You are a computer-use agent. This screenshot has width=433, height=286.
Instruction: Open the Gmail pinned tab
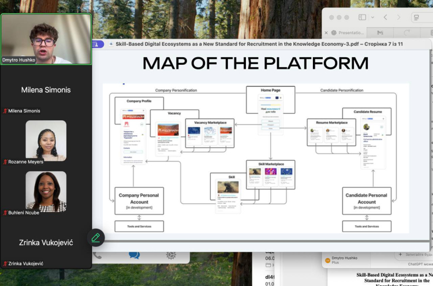click(379, 33)
